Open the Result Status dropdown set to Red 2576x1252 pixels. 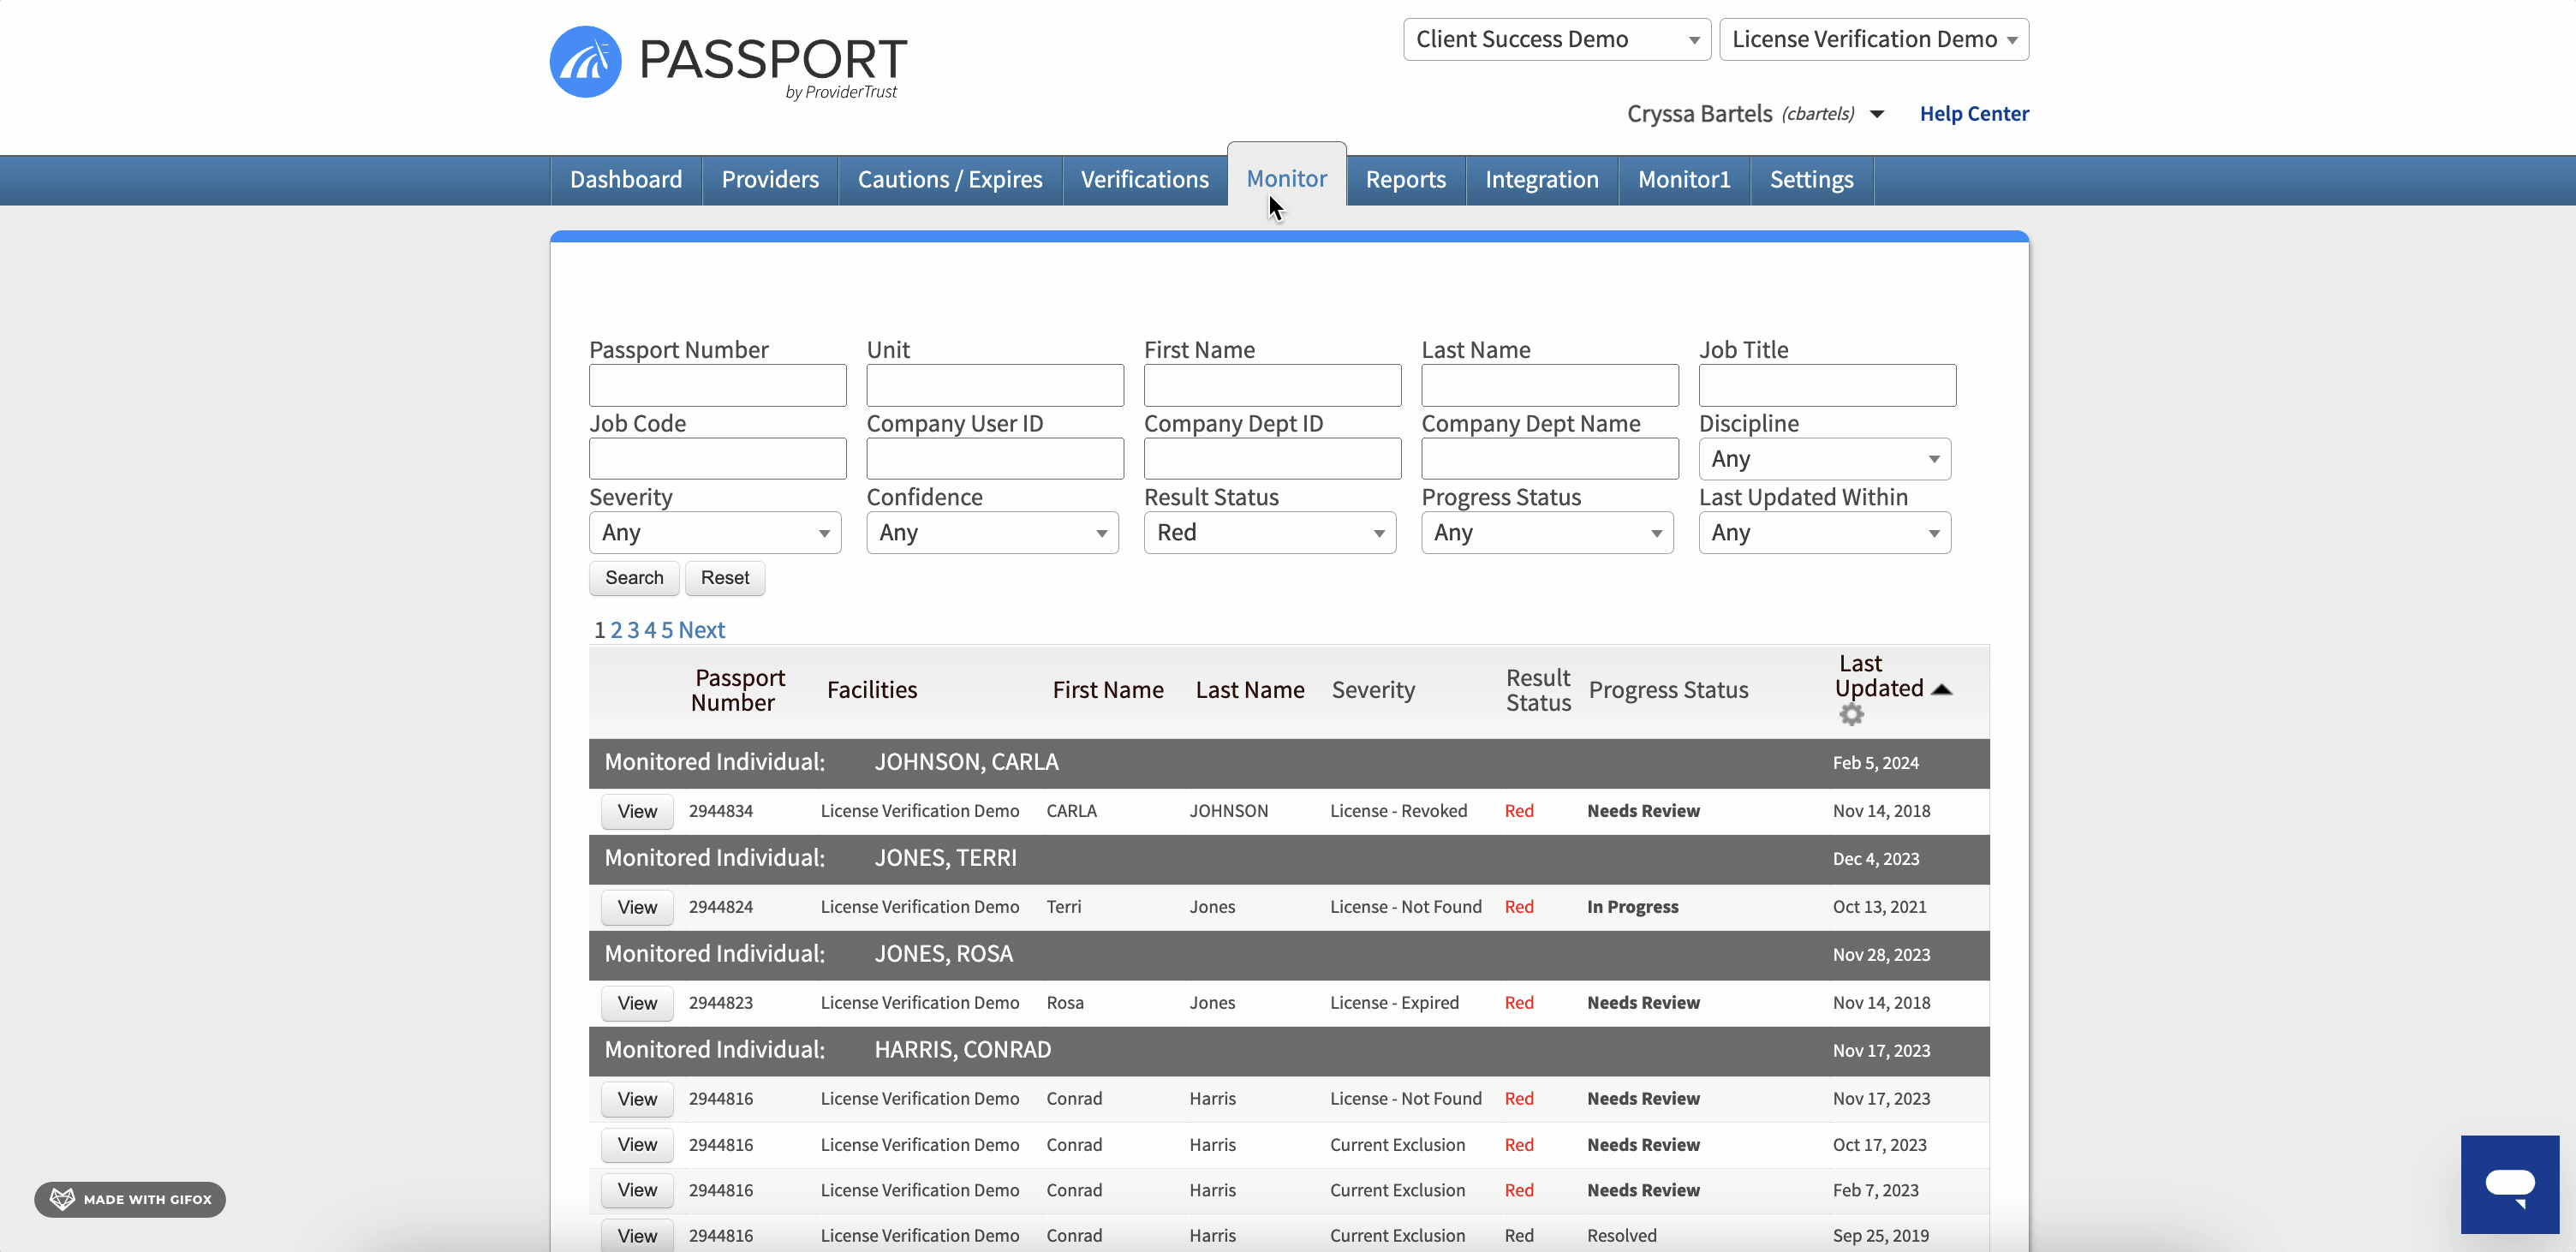(x=1269, y=533)
